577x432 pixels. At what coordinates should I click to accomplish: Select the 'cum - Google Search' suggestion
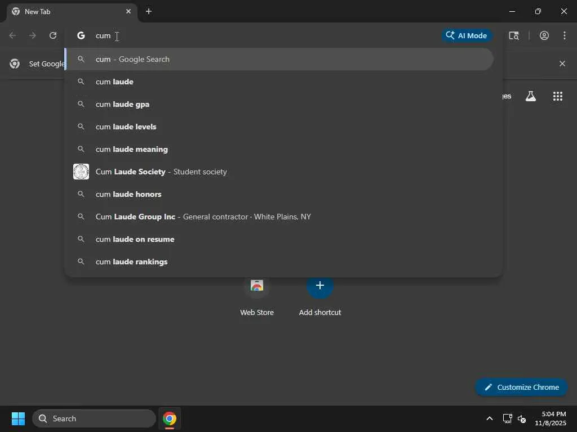coord(279,59)
